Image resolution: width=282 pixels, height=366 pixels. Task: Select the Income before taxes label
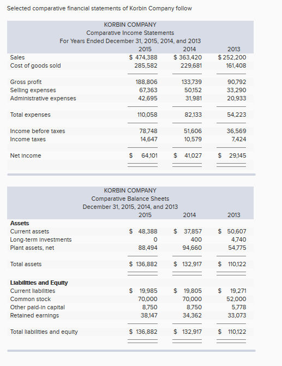(x=38, y=131)
